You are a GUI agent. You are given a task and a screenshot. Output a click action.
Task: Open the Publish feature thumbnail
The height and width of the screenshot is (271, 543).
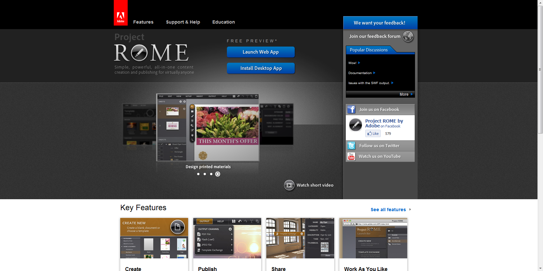point(227,238)
